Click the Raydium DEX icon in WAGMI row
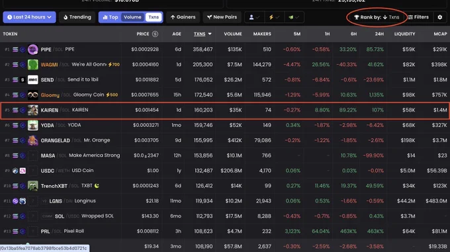 [x=22, y=65]
